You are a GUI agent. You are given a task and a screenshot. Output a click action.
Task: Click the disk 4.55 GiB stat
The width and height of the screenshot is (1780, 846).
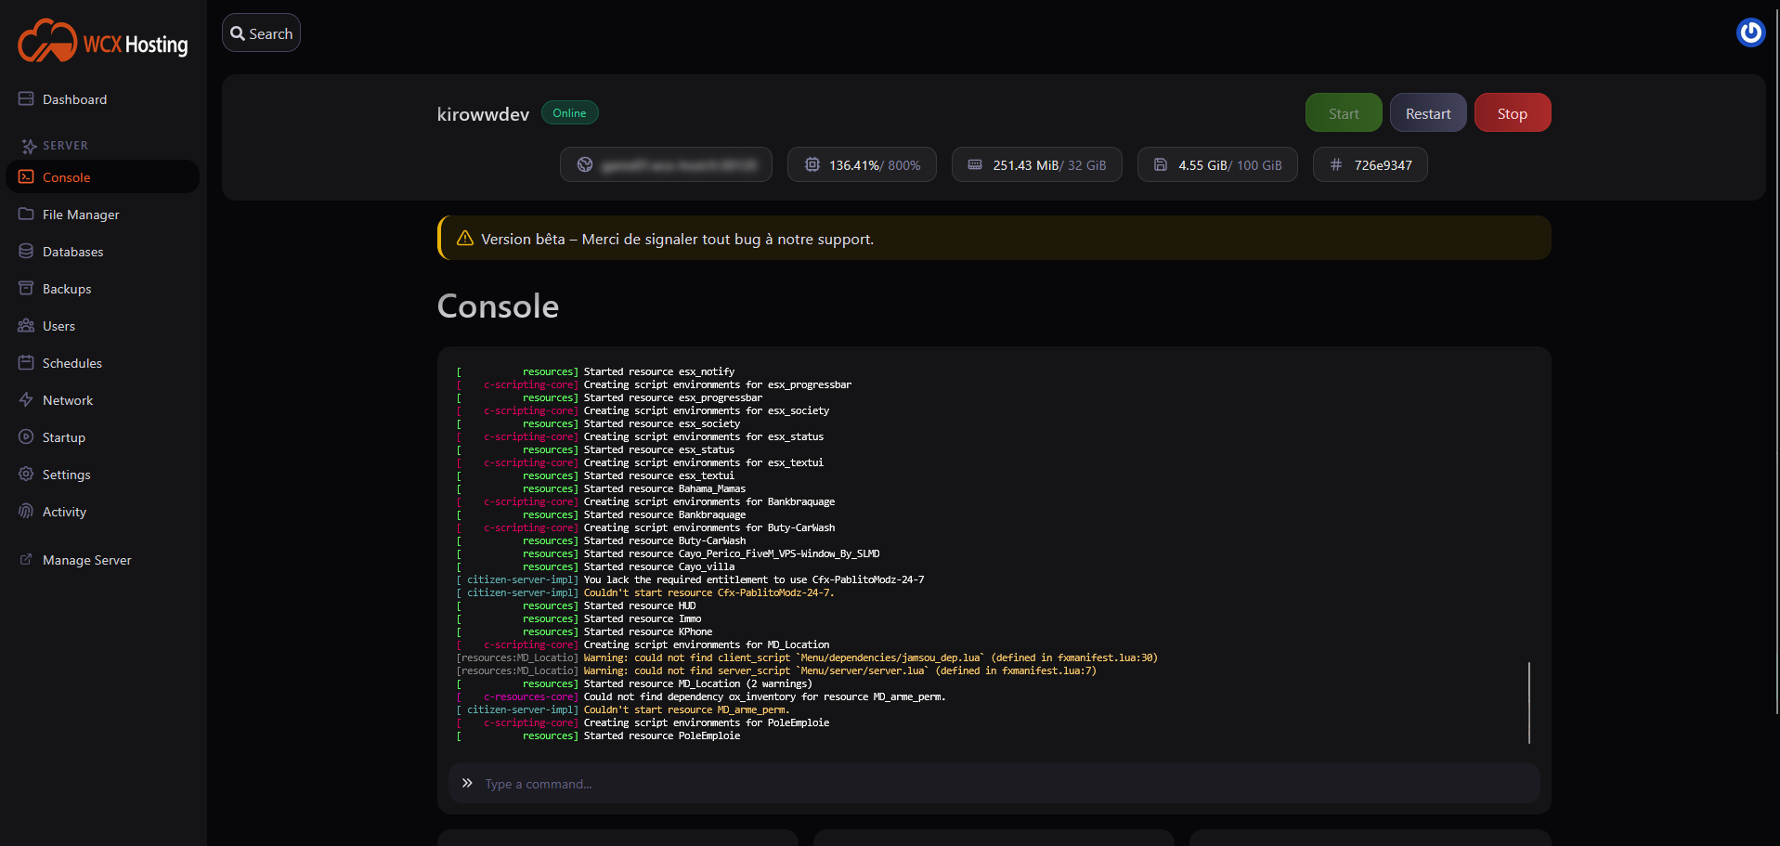1217,165
